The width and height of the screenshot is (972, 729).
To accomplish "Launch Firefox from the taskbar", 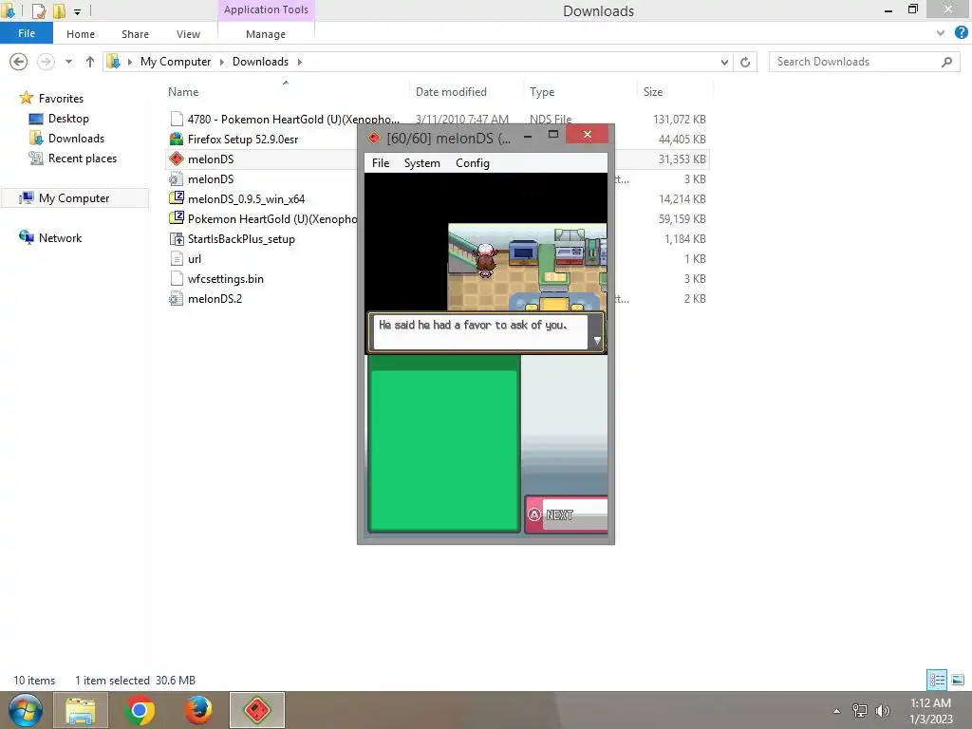I will pos(198,710).
